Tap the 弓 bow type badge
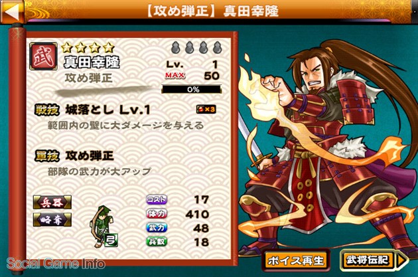The height and width of the screenshot is (277, 418). (111, 240)
